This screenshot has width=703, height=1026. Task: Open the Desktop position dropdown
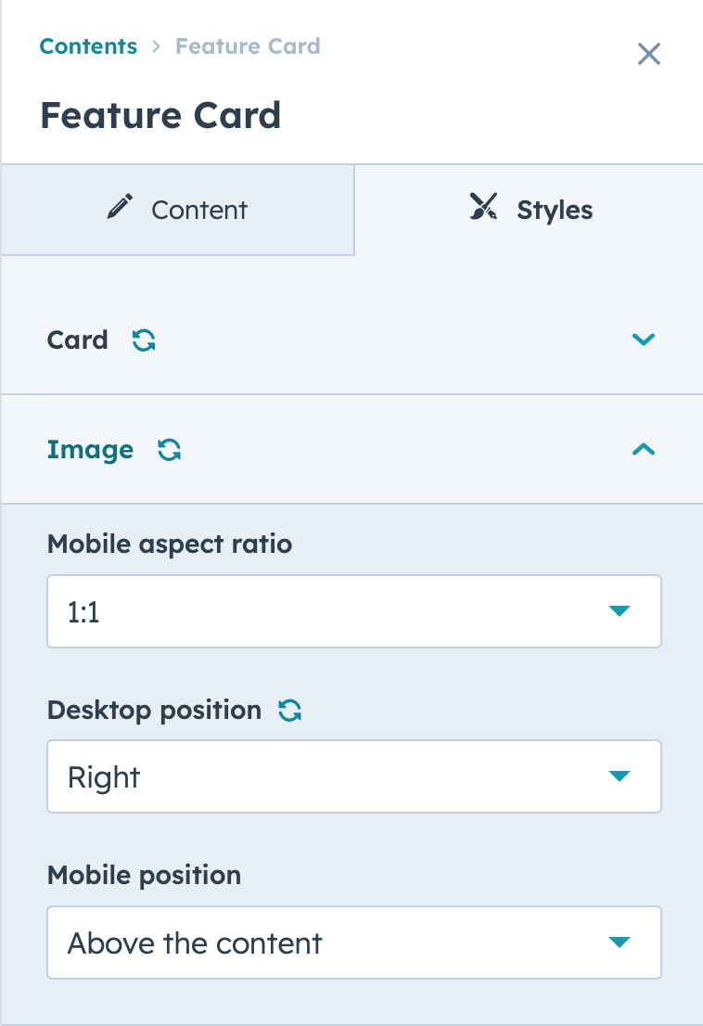point(353,776)
